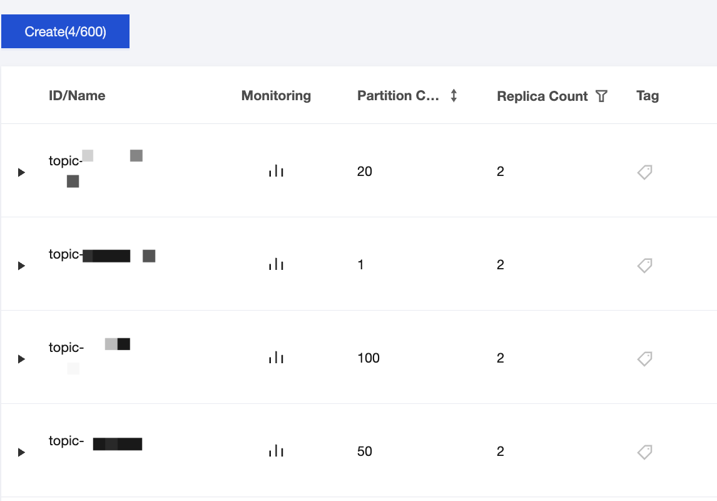Open the topic link in the first row
The width and height of the screenshot is (717, 501).
(65, 162)
